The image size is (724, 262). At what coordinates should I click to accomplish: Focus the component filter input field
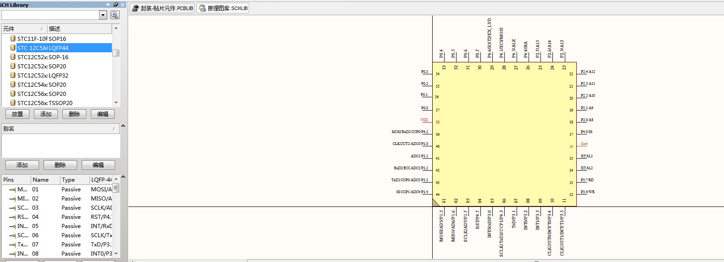(x=50, y=15)
